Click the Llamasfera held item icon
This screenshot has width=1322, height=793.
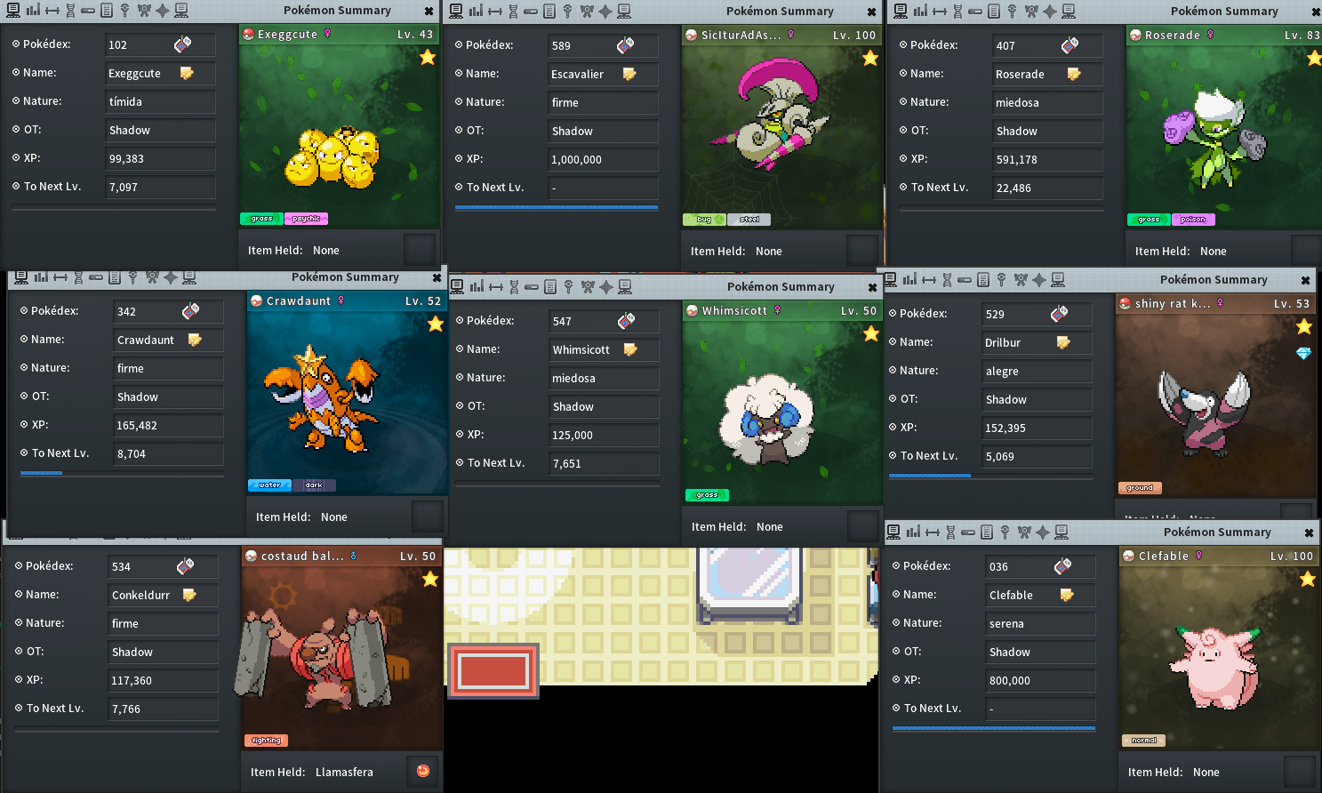point(423,771)
